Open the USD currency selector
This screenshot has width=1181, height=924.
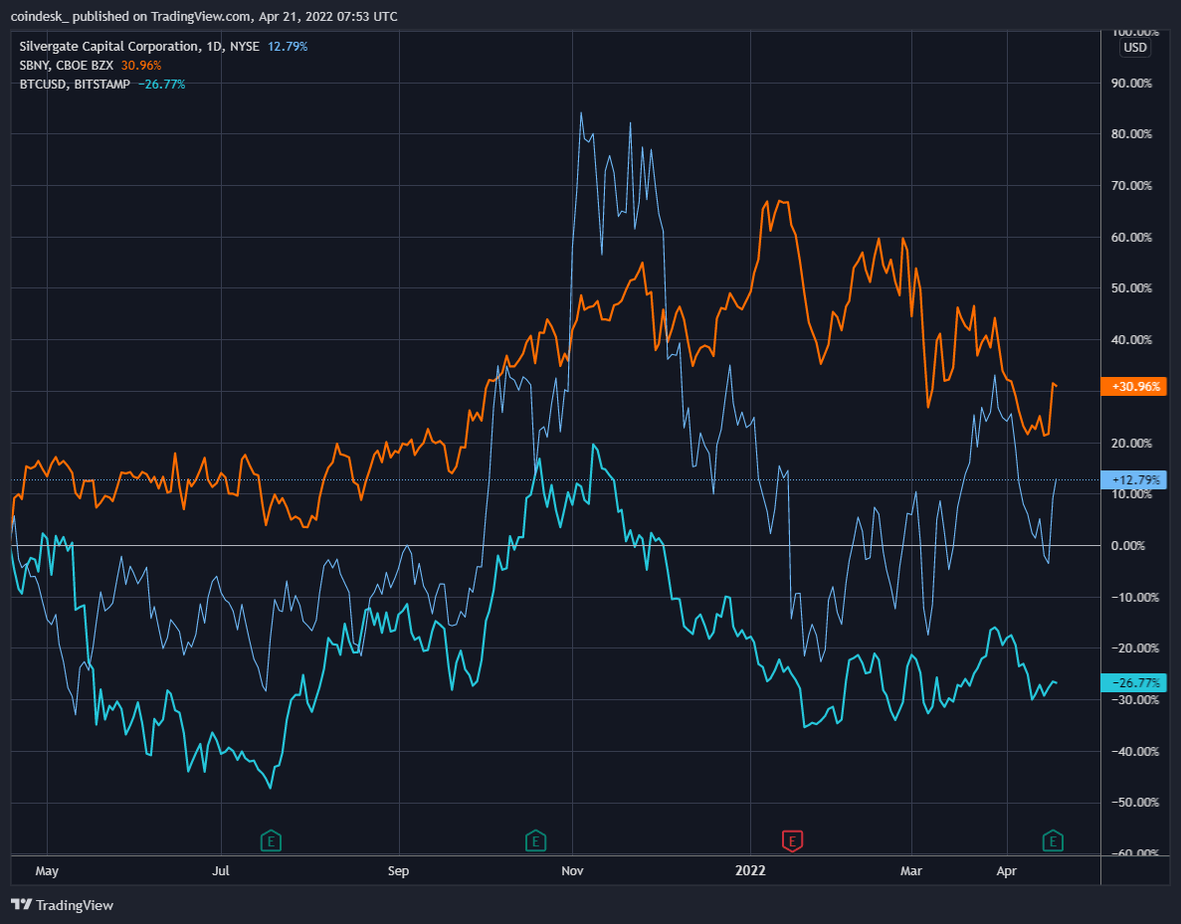1134,48
